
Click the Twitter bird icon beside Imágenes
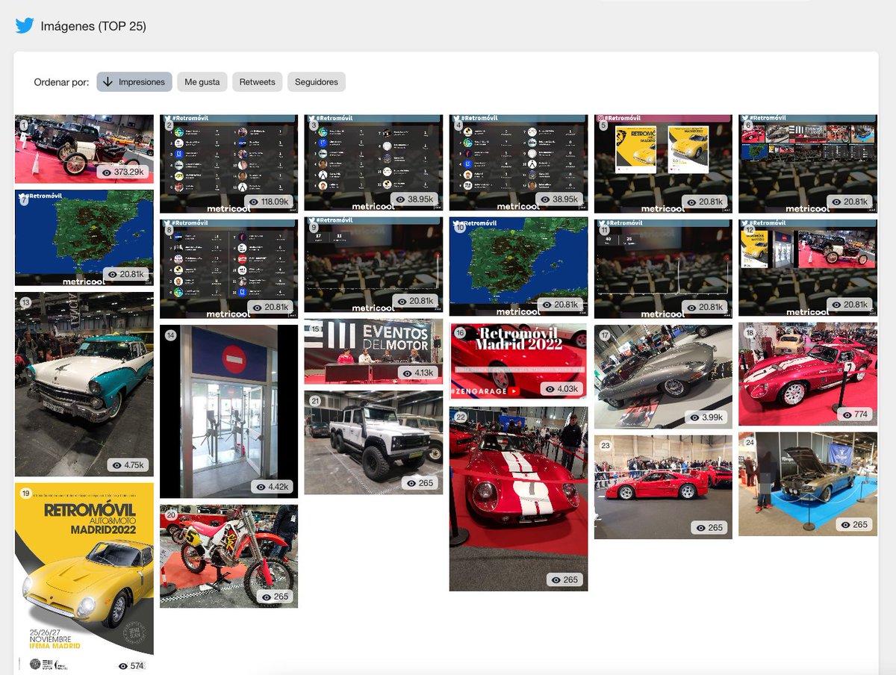(x=25, y=26)
